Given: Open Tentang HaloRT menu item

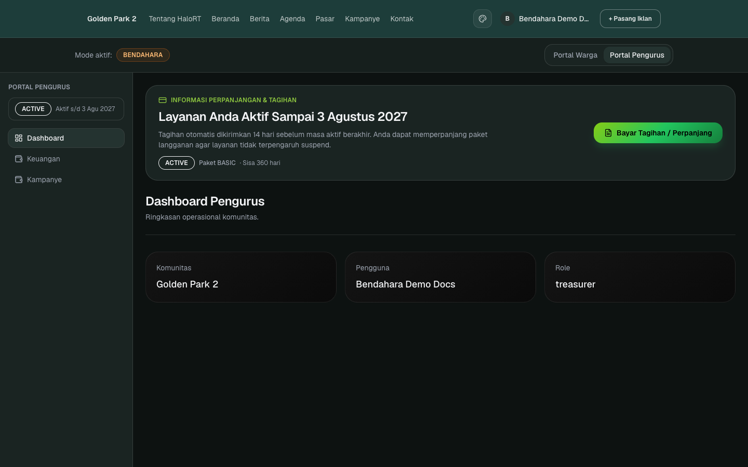Looking at the screenshot, I should click(175, 19).
